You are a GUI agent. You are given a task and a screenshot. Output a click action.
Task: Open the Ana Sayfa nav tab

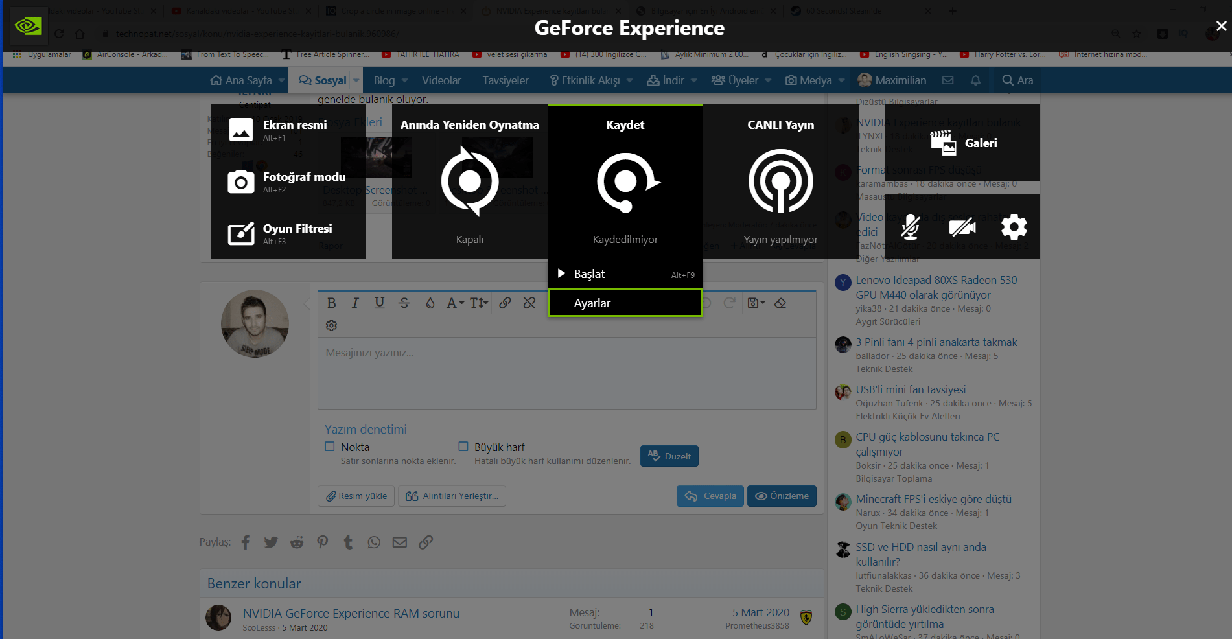click(241, 80)
